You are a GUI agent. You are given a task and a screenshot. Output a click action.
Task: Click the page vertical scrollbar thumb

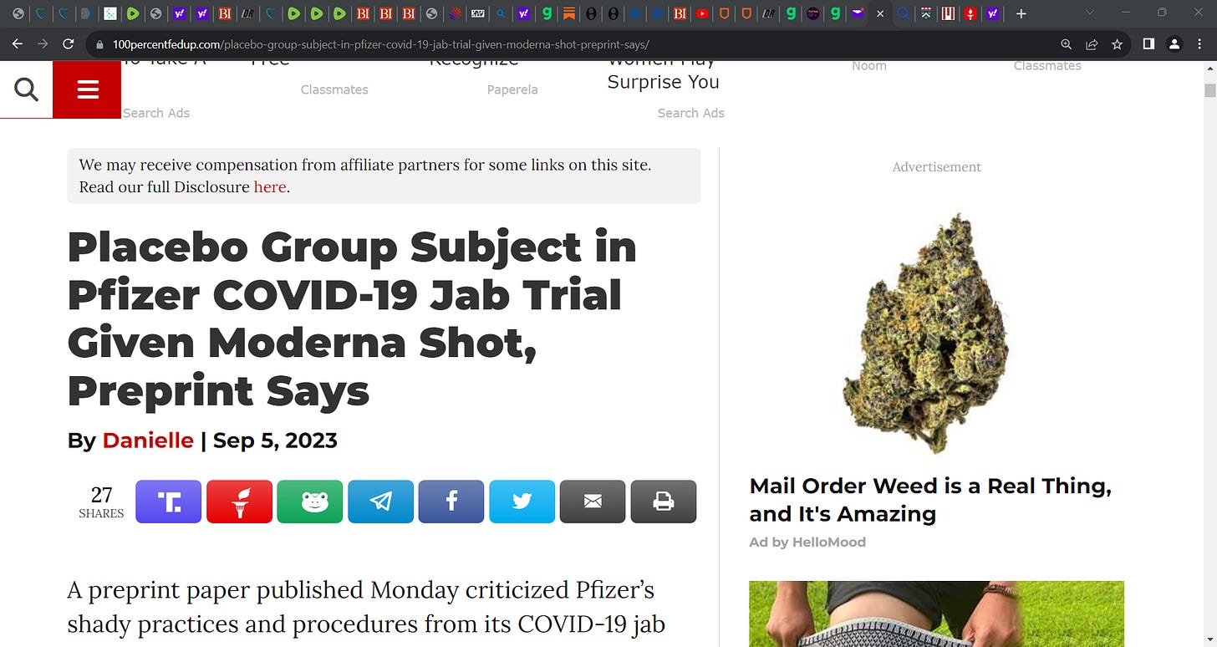tap(1209, 90)
